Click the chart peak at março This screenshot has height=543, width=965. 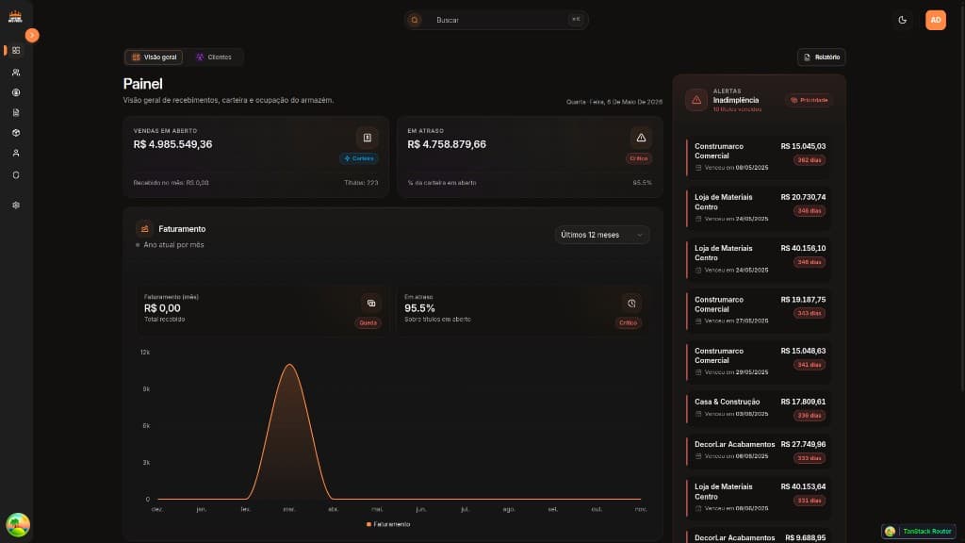click(x=289, y=365)
